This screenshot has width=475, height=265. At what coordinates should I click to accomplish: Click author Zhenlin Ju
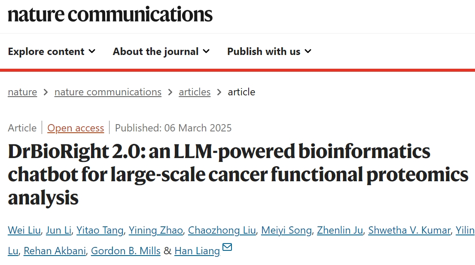coord(340,231)
